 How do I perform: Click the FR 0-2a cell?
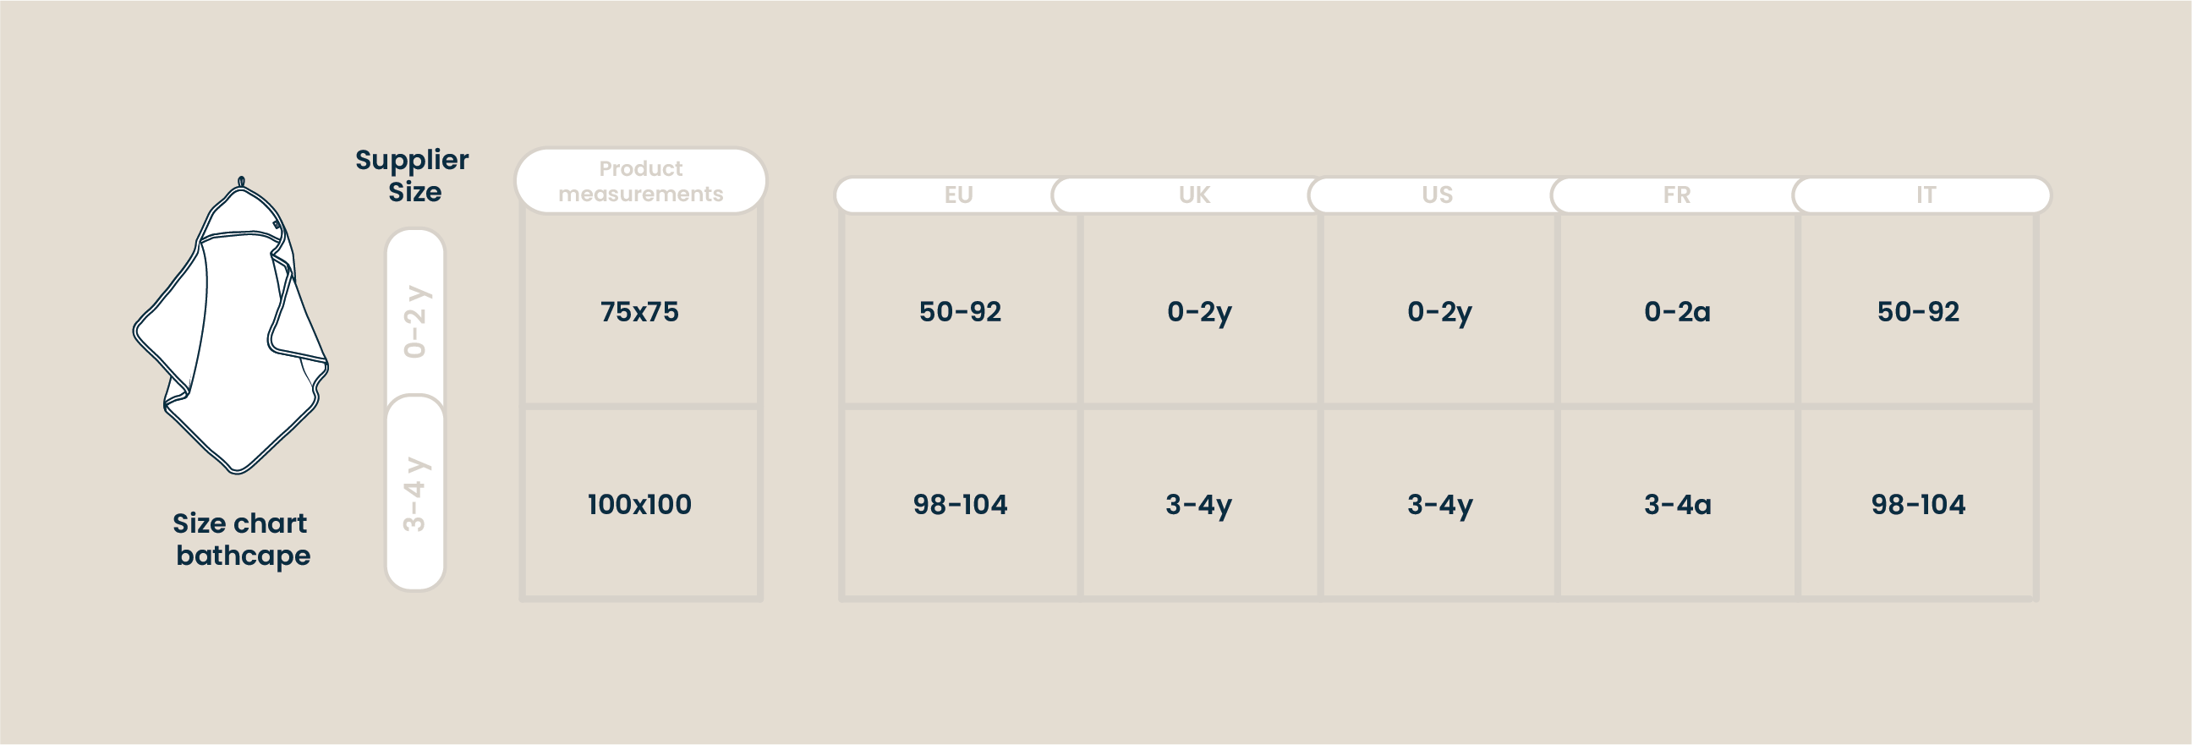(1677, 310)
